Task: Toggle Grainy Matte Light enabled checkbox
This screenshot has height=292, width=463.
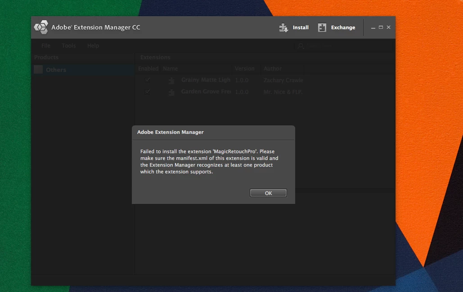Action: click(x=147, y=80)
